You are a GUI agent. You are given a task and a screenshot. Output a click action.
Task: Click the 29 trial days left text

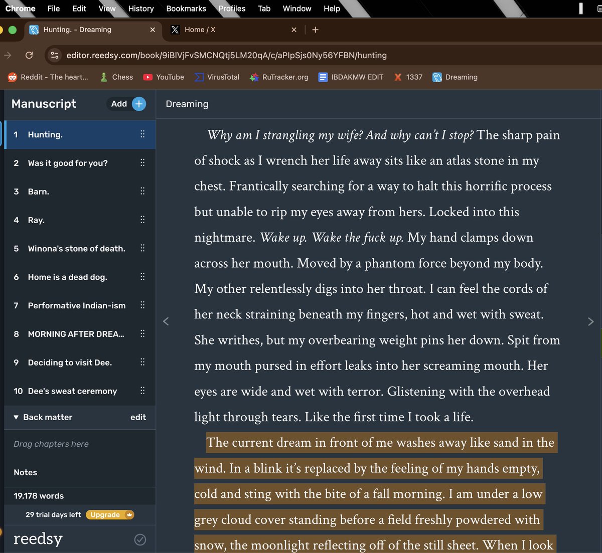pos(53,514)
